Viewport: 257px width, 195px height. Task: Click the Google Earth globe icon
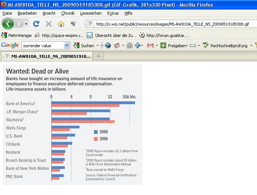click(108, 45)
